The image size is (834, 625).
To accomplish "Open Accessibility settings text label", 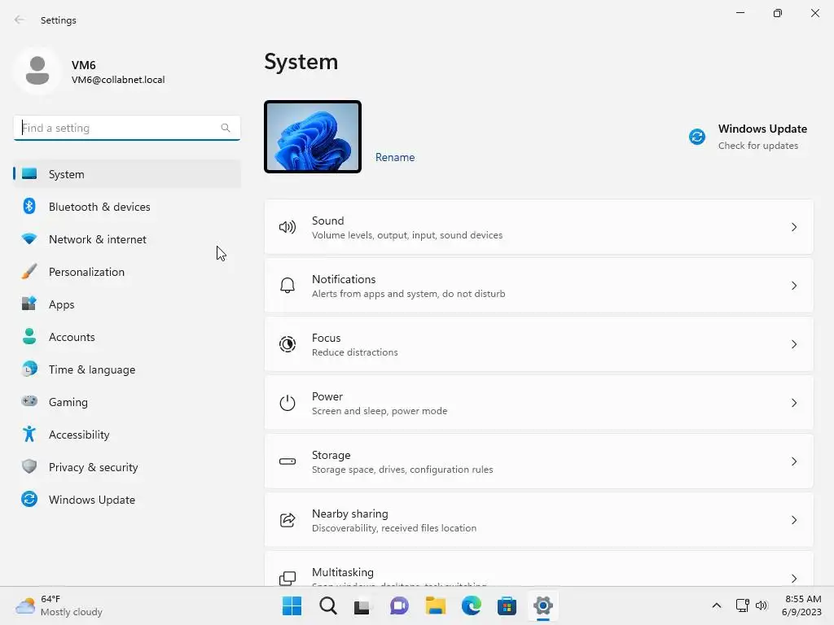I will (79, 435).
